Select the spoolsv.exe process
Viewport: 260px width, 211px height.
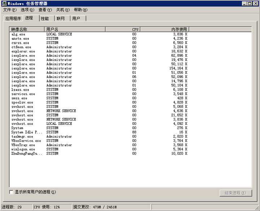[99, 102]
